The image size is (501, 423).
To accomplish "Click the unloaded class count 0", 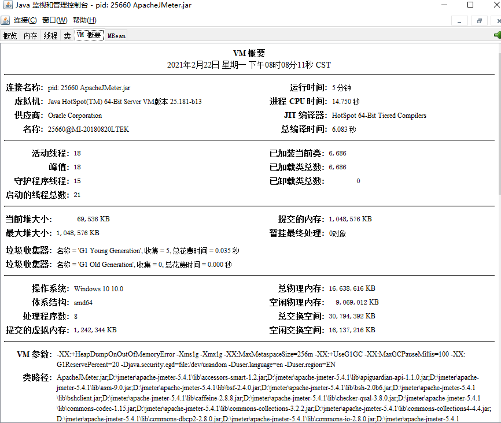I will (x=358, y=181).
